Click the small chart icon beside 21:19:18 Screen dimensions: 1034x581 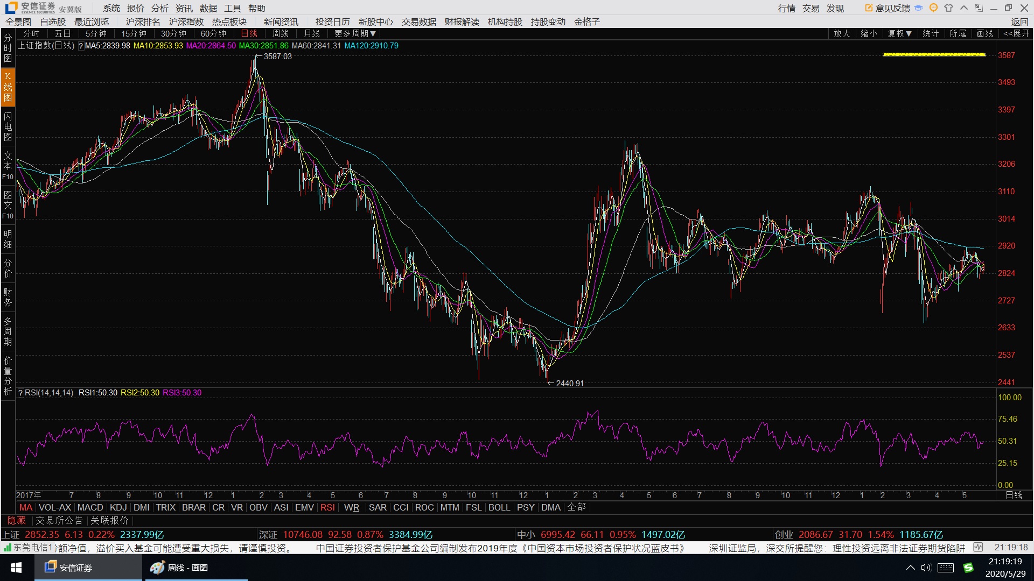[978, 548]
